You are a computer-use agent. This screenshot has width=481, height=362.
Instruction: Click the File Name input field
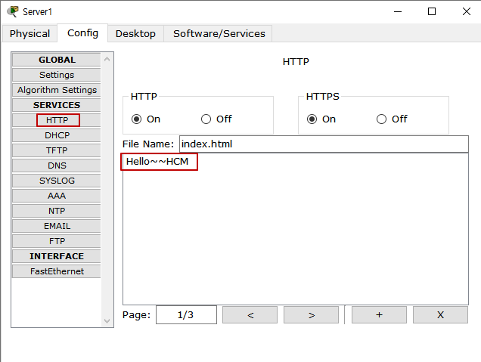324,144
